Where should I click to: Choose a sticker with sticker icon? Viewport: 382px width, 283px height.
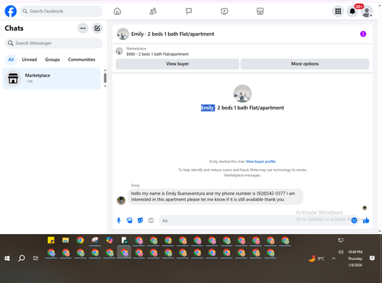pos(141,220)
